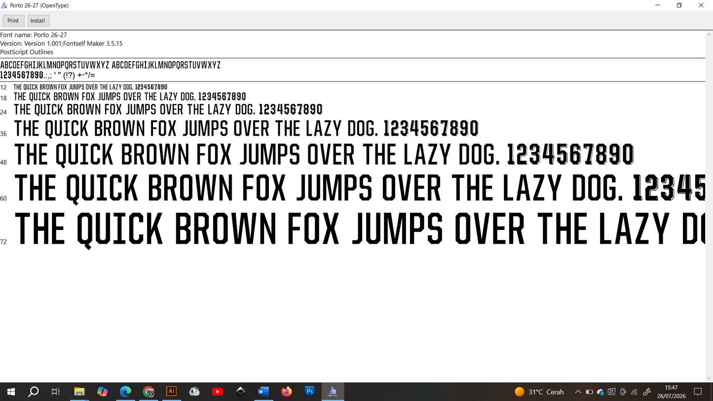Open the display tray icon with blue dot
The width and height of the screenshot is (713, 401).
point(612,392)
